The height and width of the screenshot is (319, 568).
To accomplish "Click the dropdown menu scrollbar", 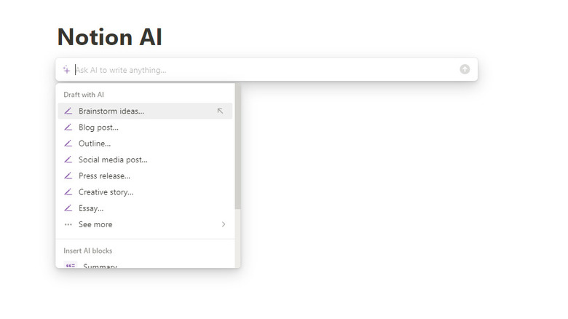I will pyautogui.click(x=237, y=146).
